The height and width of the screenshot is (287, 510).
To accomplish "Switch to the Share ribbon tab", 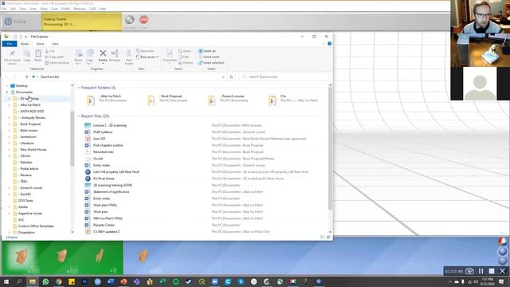I will 40,44.
